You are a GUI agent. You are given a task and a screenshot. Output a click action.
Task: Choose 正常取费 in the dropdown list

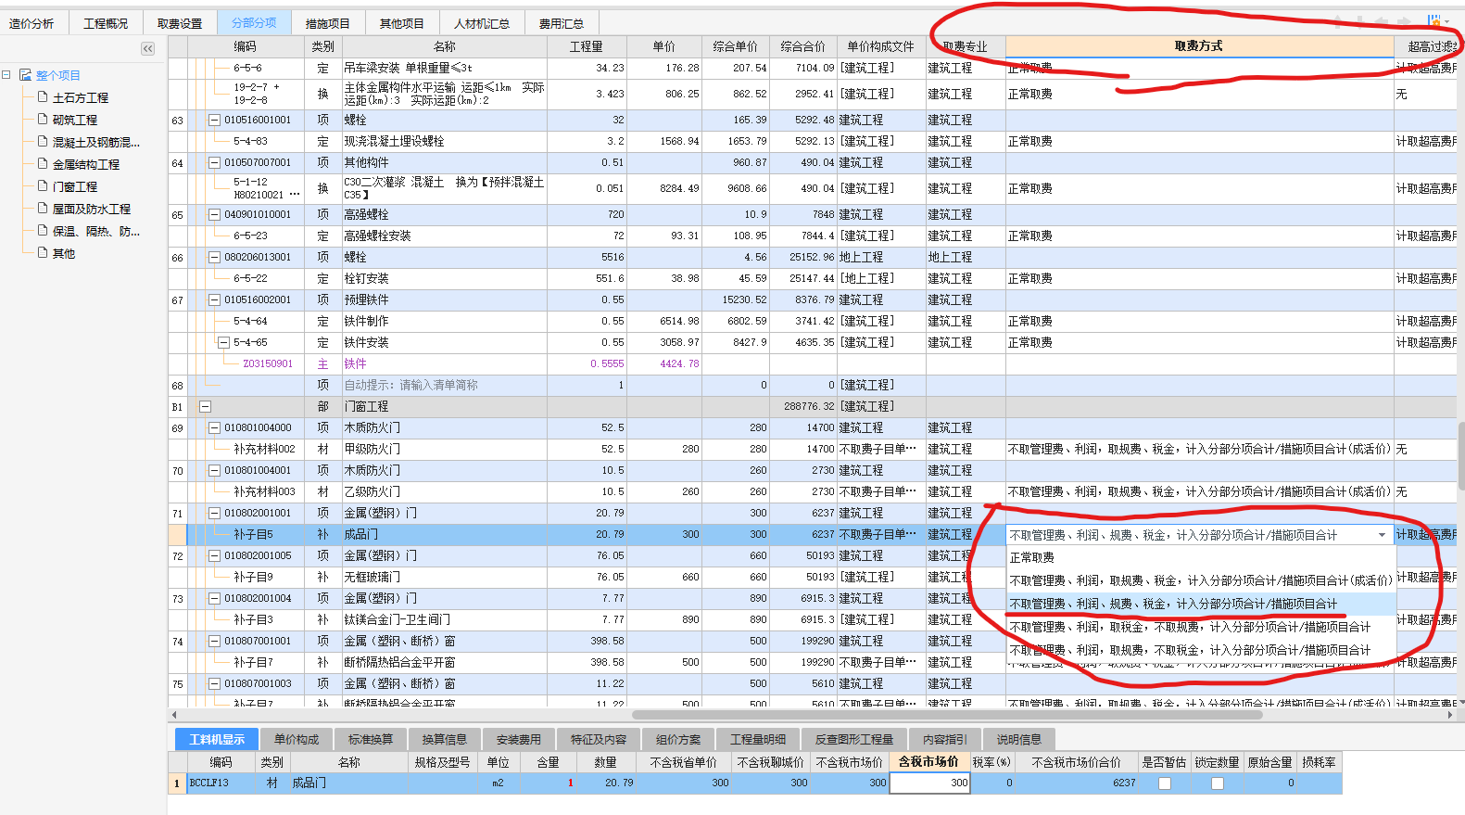pyautogui.click(x=1201, y=557)
